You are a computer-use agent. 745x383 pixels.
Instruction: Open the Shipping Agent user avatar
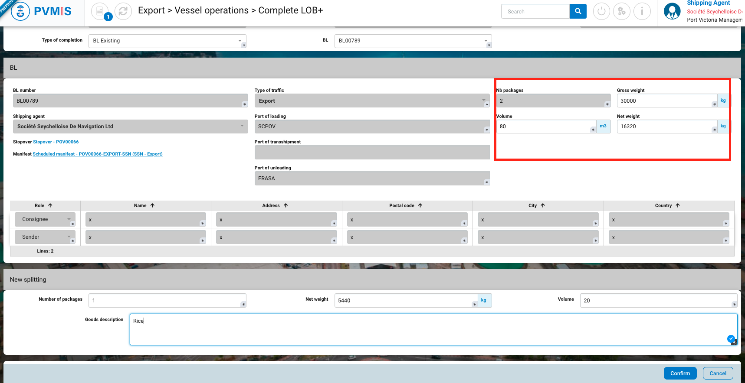point(672,11)
